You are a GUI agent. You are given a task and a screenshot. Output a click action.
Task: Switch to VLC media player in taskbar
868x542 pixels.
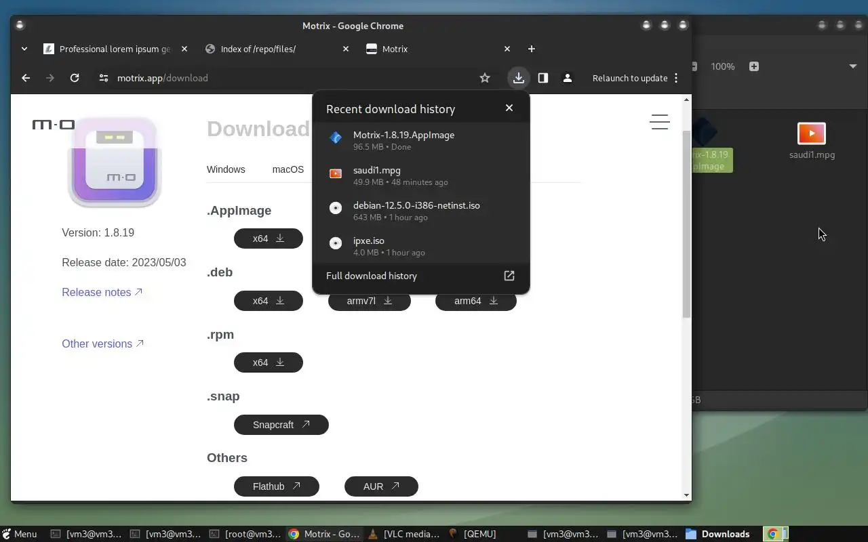click(x=404, y=534)
